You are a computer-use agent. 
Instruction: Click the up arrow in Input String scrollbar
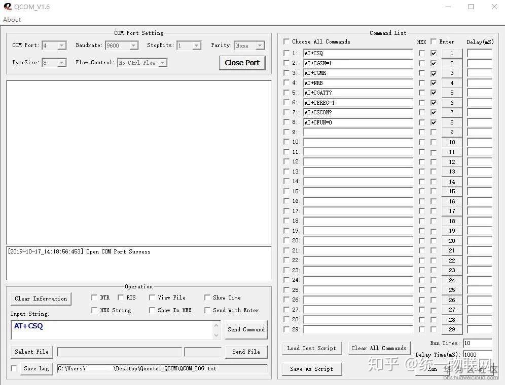(216, 325)
